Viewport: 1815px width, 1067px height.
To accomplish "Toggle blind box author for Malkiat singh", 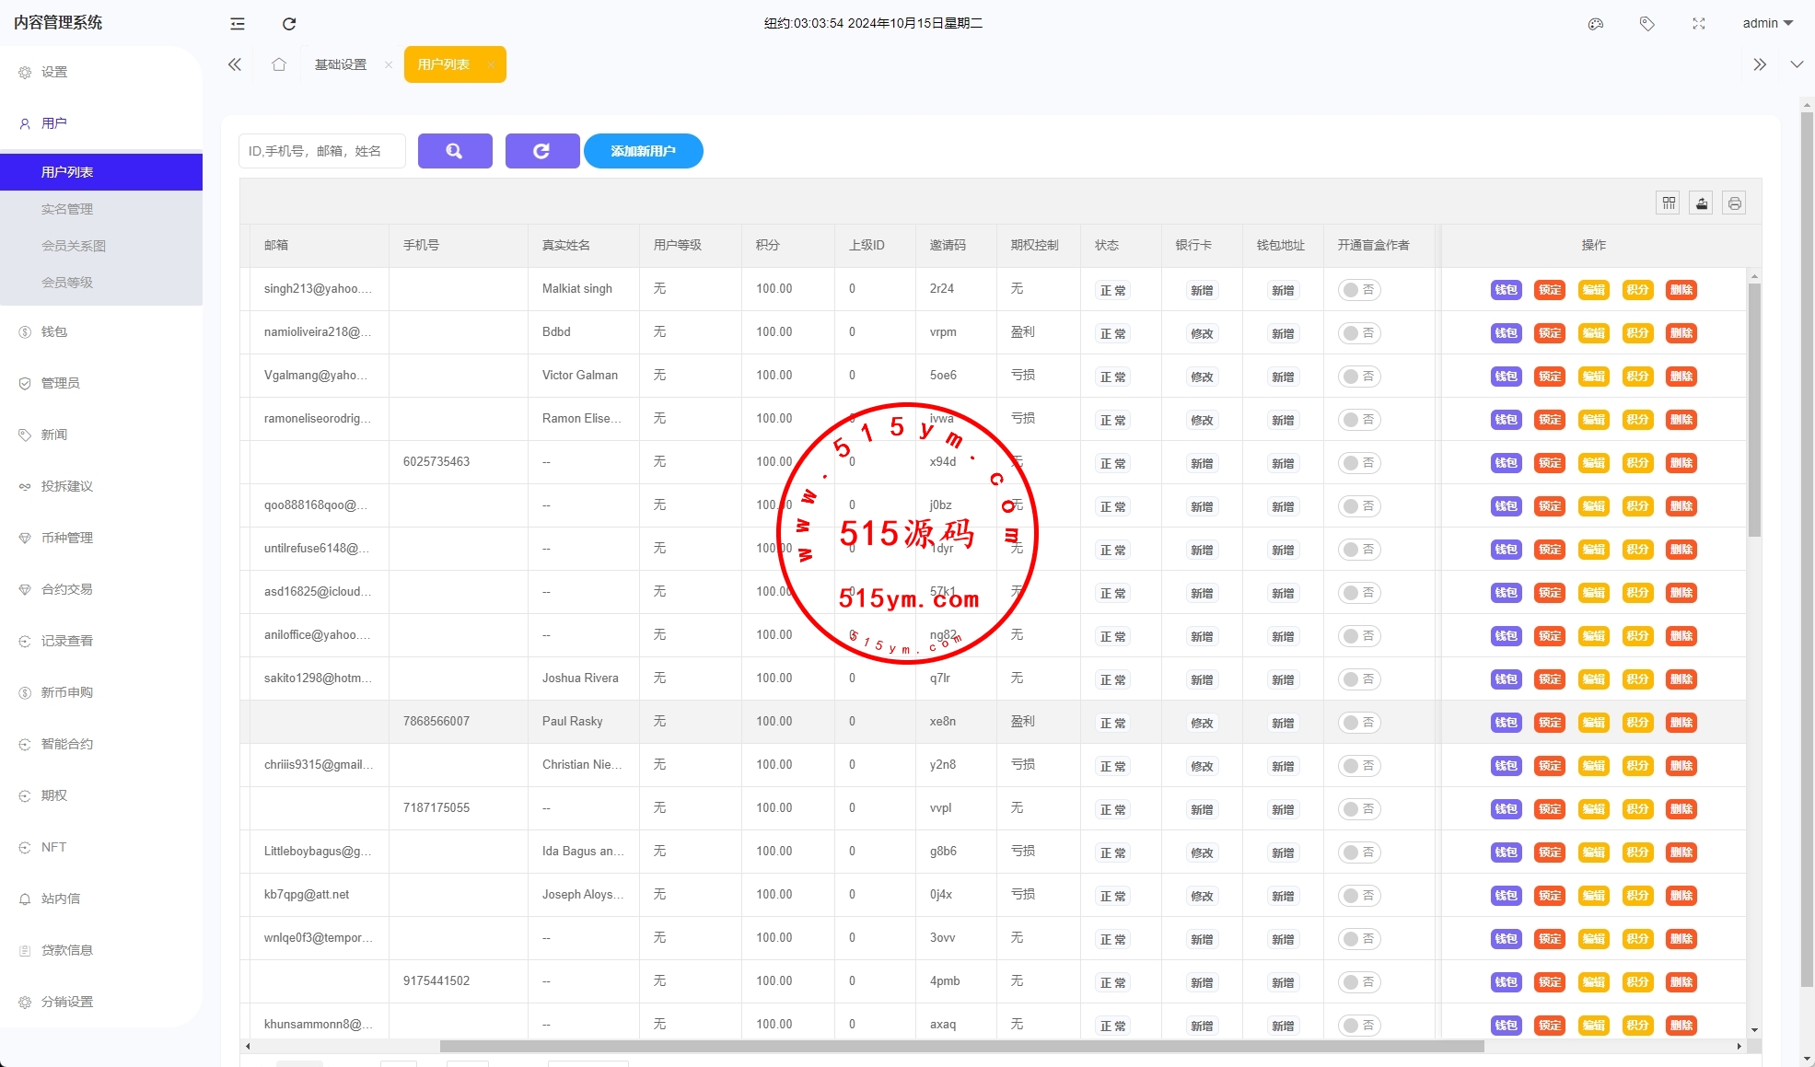I will [1359, 290].
